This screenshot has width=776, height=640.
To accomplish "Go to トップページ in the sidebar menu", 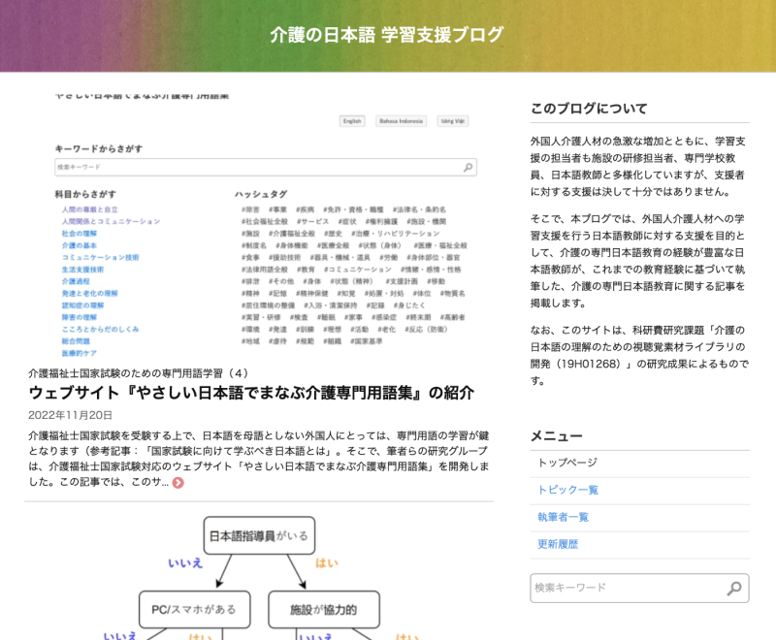I will (x=567, y=463).
